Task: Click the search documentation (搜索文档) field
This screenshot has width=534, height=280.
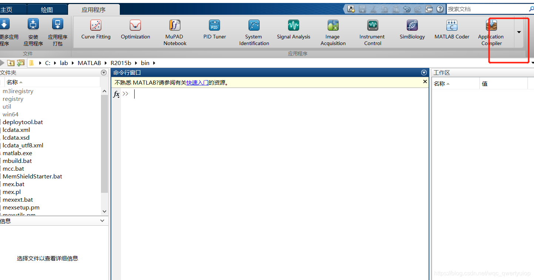Action: pyautogui.click(x=487, y=9)
